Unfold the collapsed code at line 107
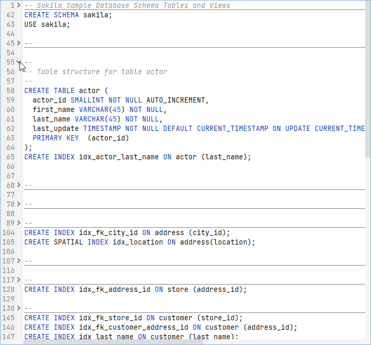 (x=19, y=261)
